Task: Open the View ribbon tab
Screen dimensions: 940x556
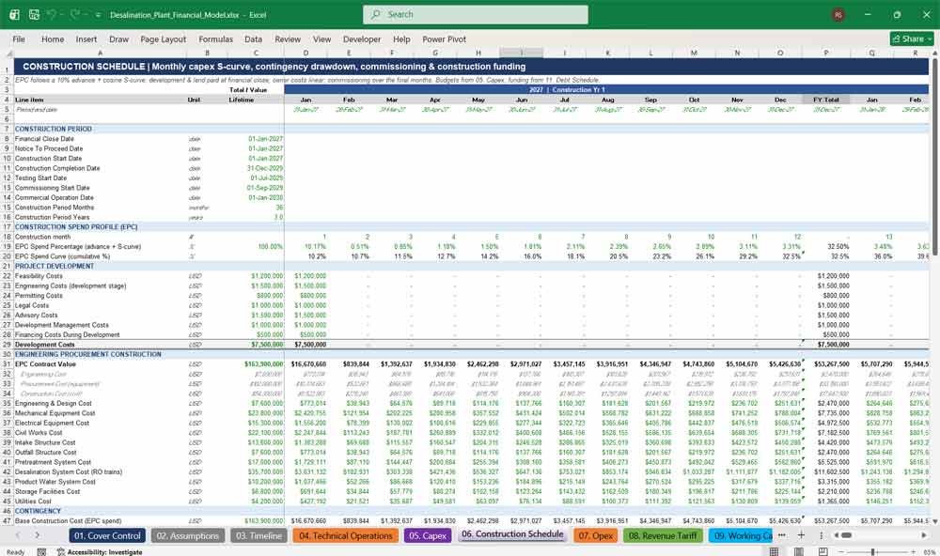Action: click(x=321, y=39)
